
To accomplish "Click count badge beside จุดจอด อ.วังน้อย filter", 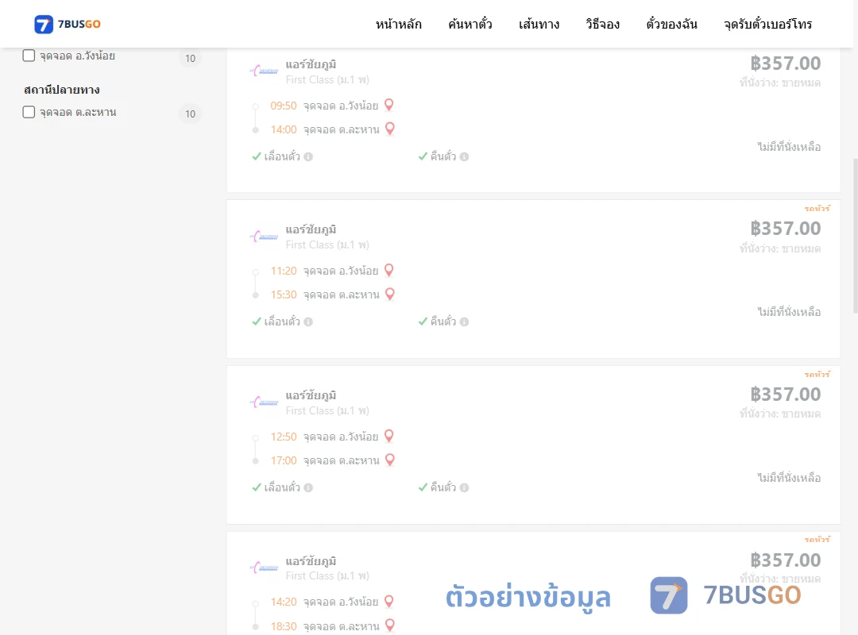I will click(x=190, y=58).
